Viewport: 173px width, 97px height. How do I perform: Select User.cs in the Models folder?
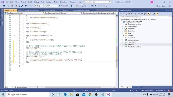pyautogui.click(x=132, y=38)
